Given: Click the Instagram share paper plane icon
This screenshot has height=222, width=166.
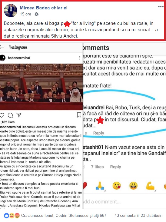Looking at the screenshot, I should [19, 115].
